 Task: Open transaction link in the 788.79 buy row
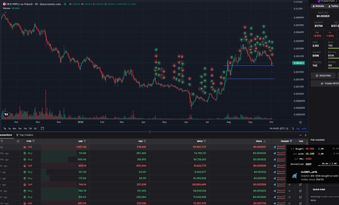(300, 191)
